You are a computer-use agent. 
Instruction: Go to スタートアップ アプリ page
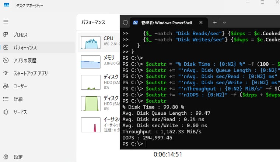[x=37, y=73]
